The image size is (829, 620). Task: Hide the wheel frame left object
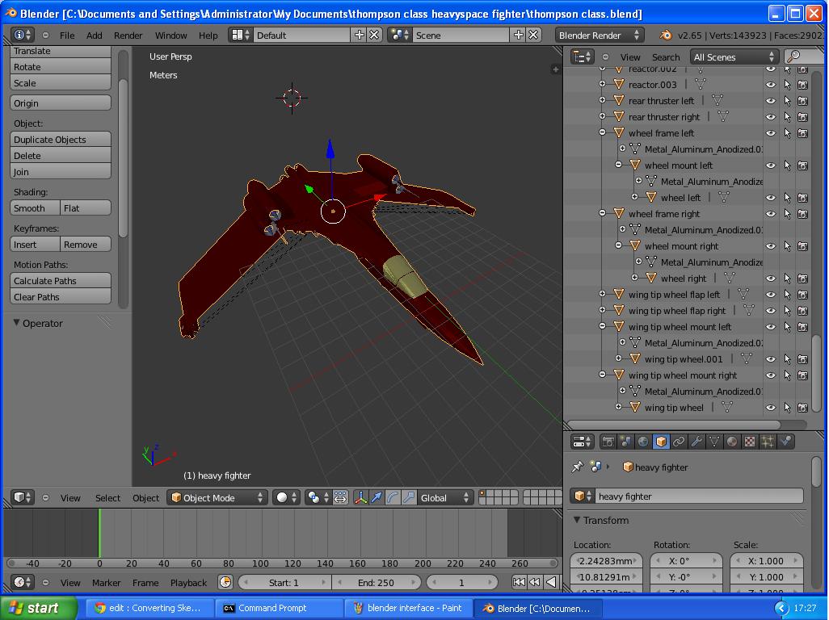(x=770, y=132)
